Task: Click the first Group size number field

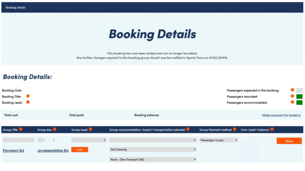Action: pyautogui.click(x=40, y=140)
